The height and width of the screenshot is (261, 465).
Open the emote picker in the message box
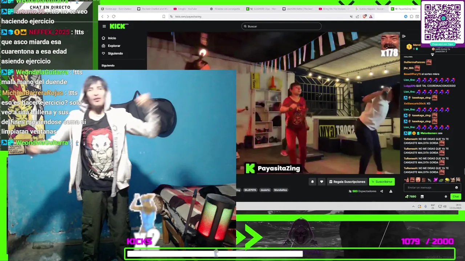coord(457,187)
